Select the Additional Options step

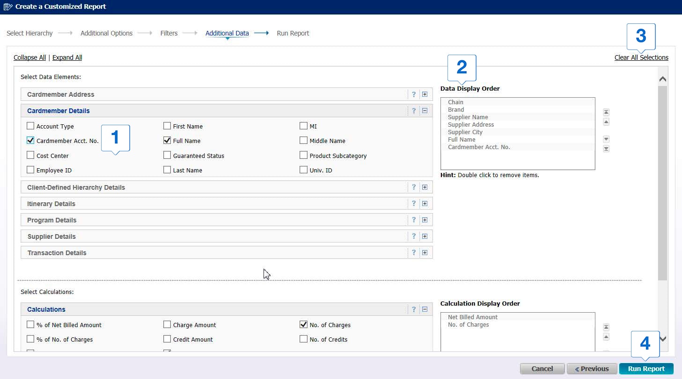tap(106, 33)
